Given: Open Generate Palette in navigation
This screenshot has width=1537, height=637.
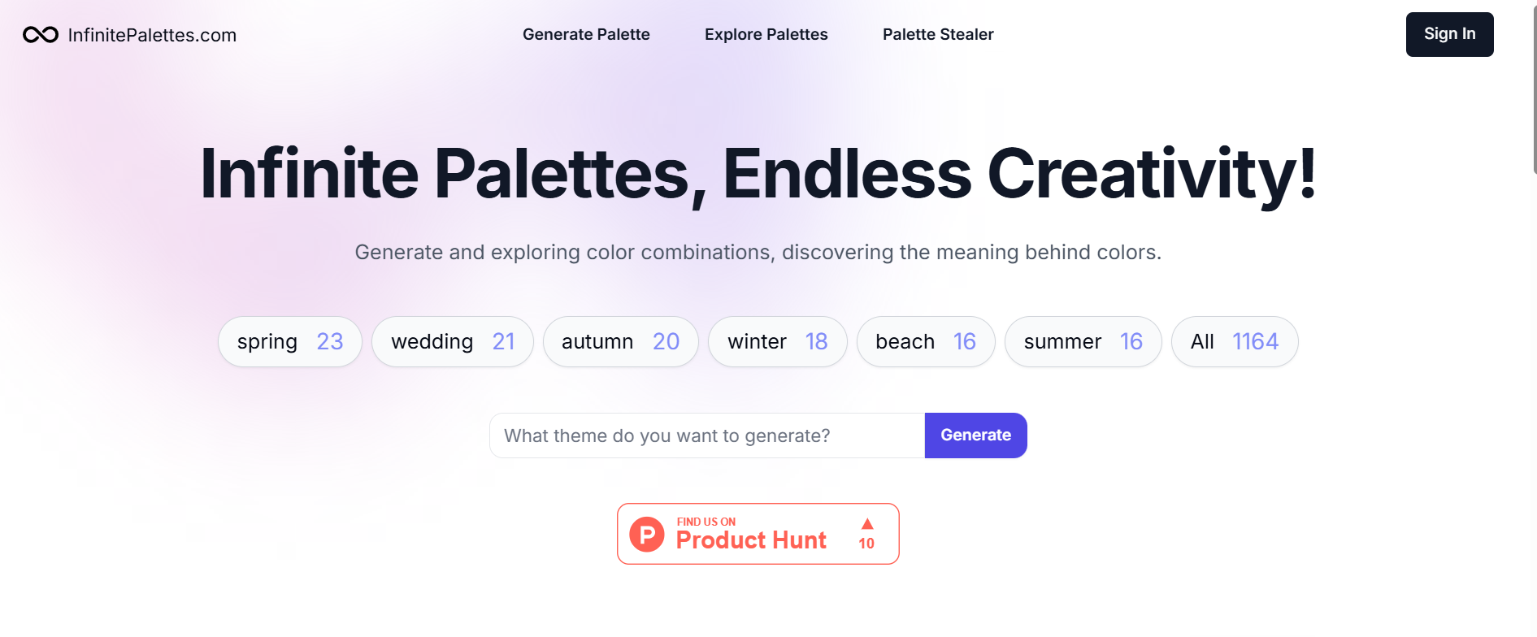Looking at the screenshot, I should (586, 34).
